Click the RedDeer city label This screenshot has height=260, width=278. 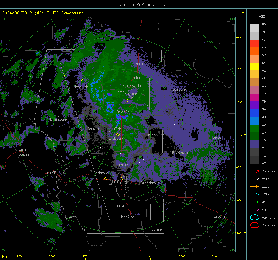click(131, 94)
